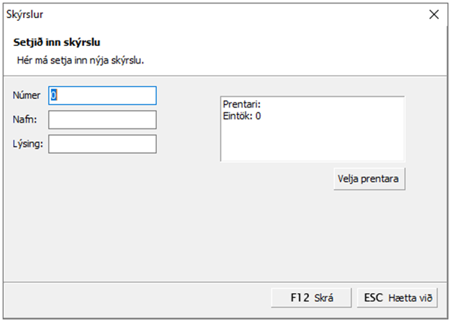The image size is (452, 323).
Task: Click the Nafn: label
Action: click(25, 120)
